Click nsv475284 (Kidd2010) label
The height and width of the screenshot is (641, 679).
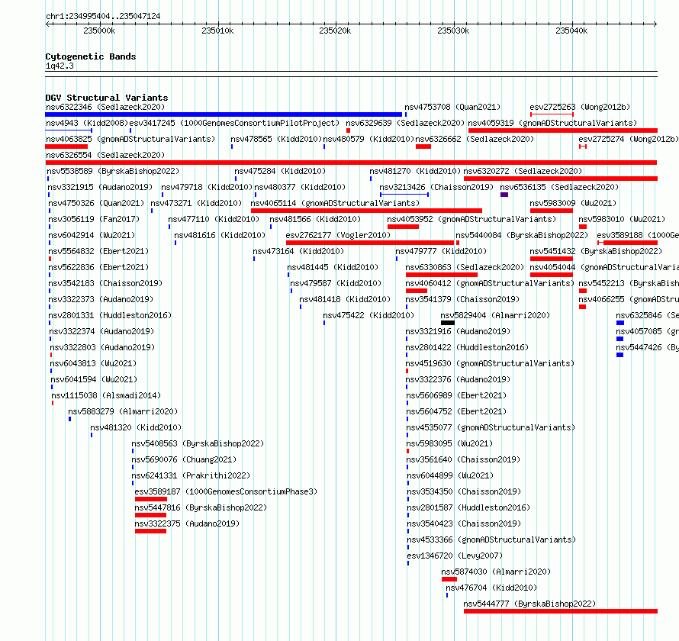coord(280,171)
